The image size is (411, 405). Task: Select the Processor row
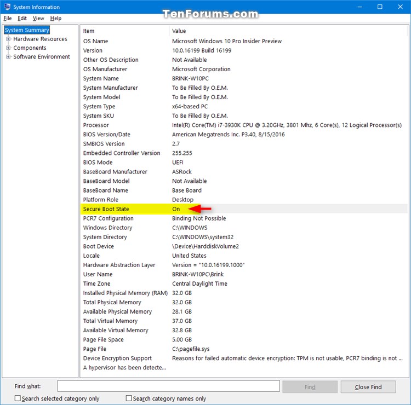pyautogui.click(x=244, y=125)
